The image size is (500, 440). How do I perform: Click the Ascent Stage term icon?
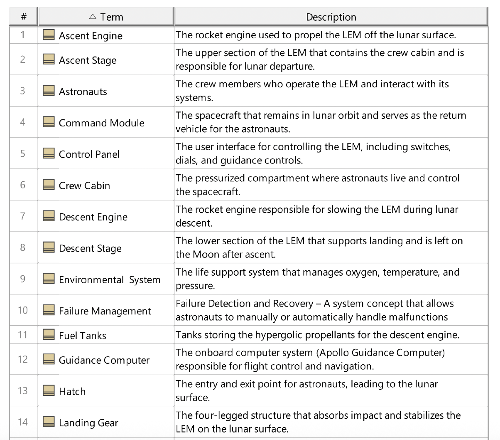click(x=48, y=60)
